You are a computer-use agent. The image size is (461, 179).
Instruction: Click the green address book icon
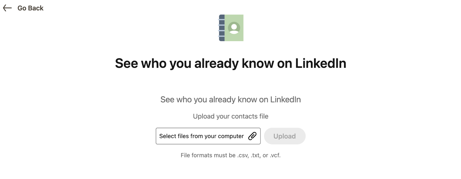[x=231, y=28]
